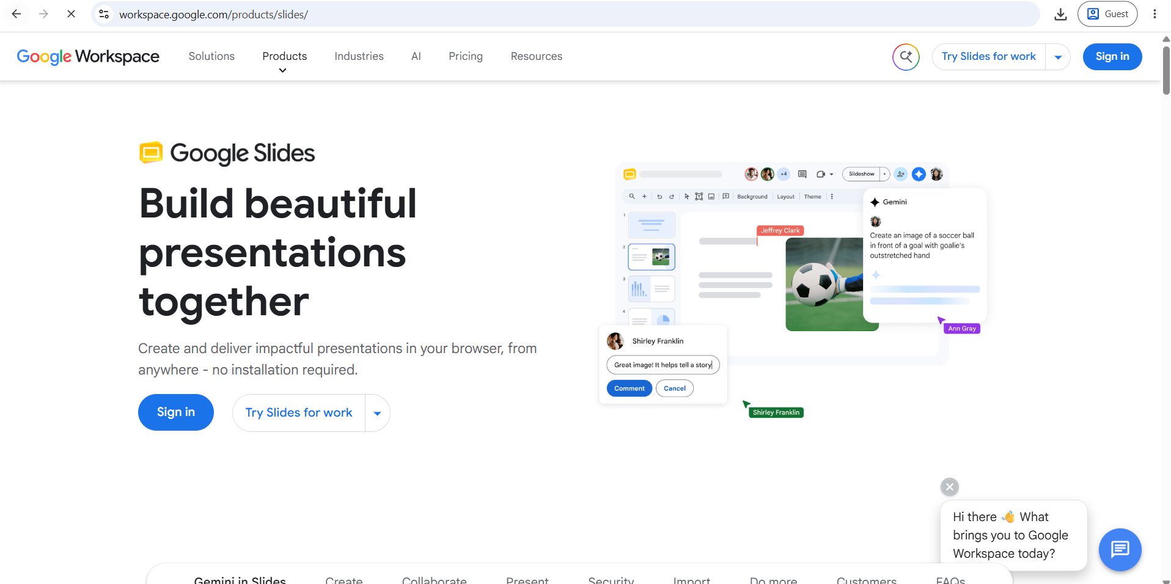
Task: Click the page vertical scrollbar thumb
Action: (x=1165, y=70)
